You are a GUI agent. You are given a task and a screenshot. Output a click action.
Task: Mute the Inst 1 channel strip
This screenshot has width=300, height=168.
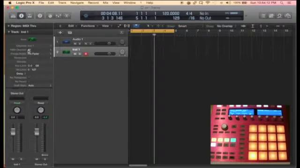click(13, 159)
